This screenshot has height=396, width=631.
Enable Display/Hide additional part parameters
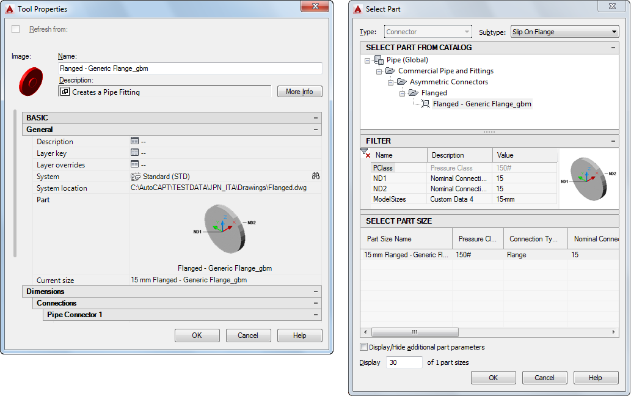pos(364,347)
